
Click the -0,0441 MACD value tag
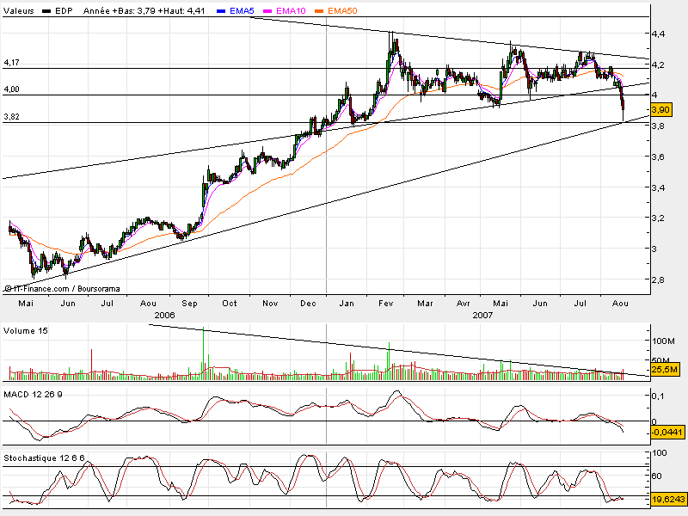(667, 433)
